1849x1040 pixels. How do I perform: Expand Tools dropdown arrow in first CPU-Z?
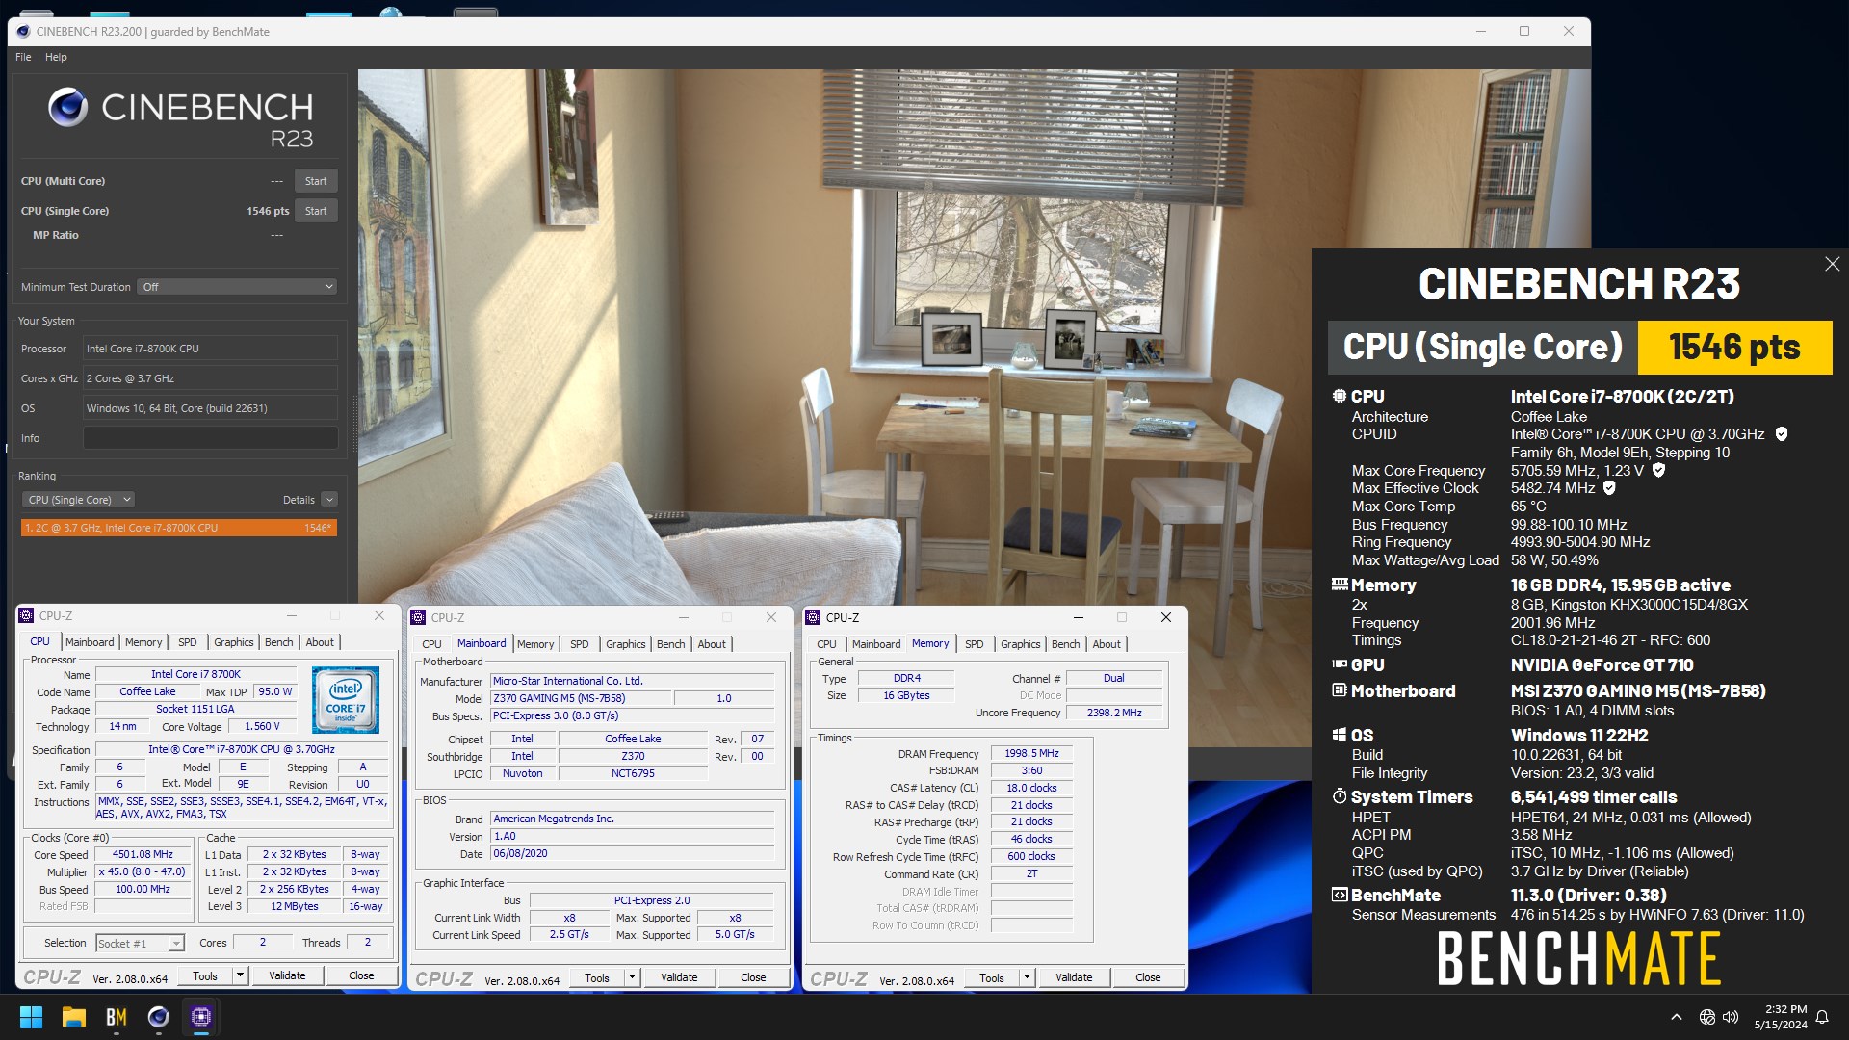[240, 975]
